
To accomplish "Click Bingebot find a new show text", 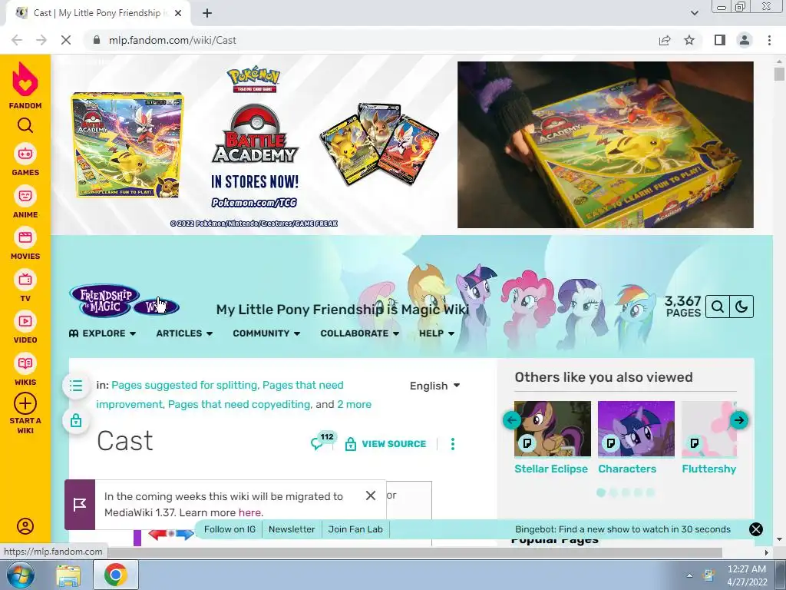I will 623,529.
